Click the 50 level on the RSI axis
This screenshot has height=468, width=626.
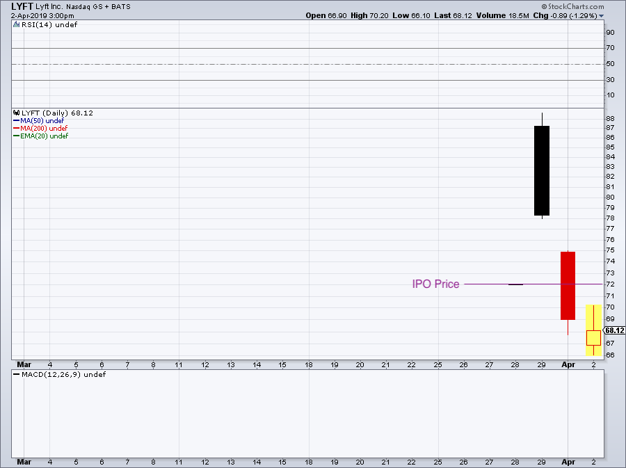[610, 64]
